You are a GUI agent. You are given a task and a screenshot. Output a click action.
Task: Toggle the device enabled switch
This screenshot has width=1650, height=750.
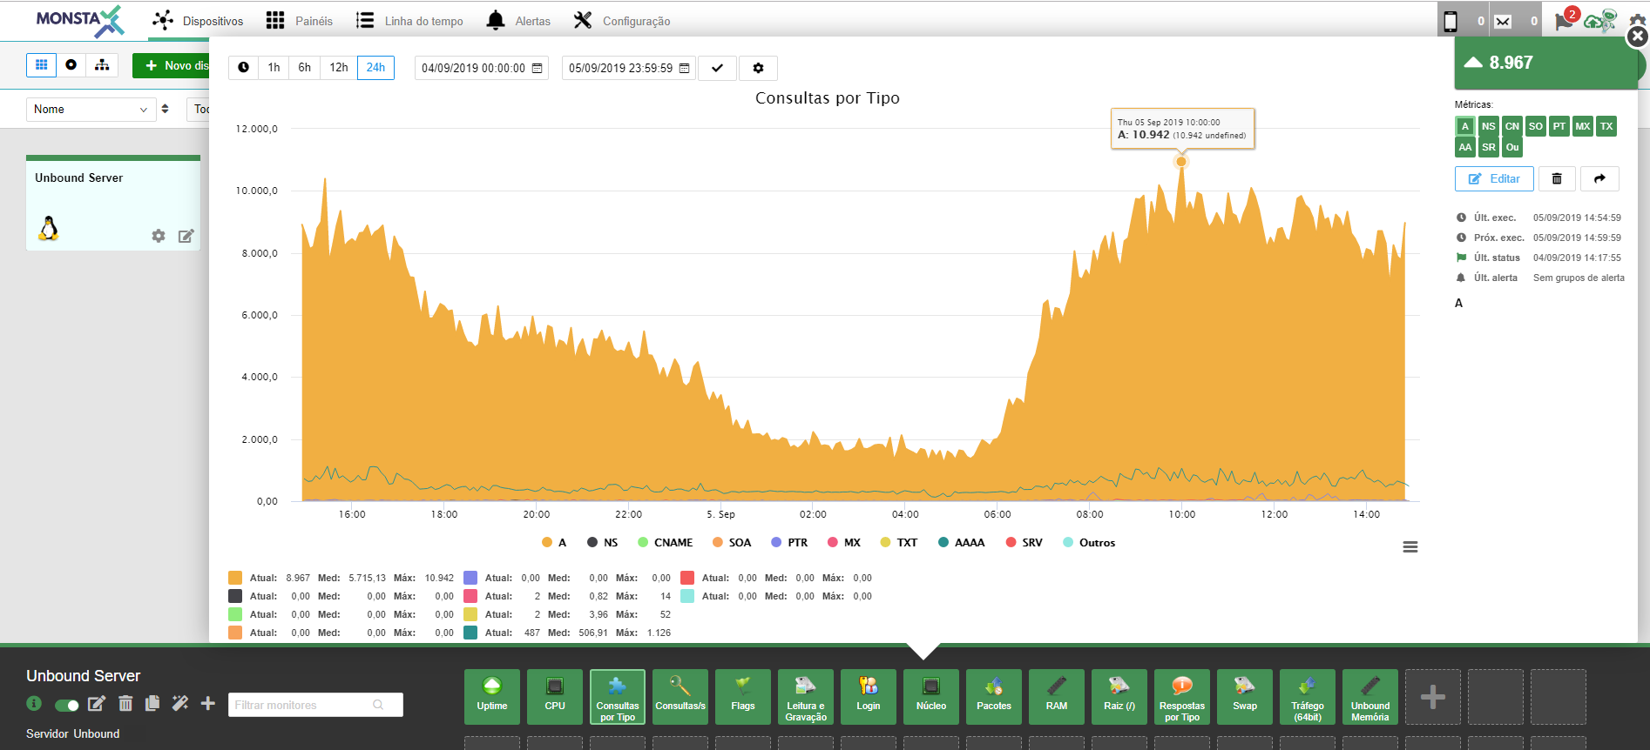tap(66, 705)
